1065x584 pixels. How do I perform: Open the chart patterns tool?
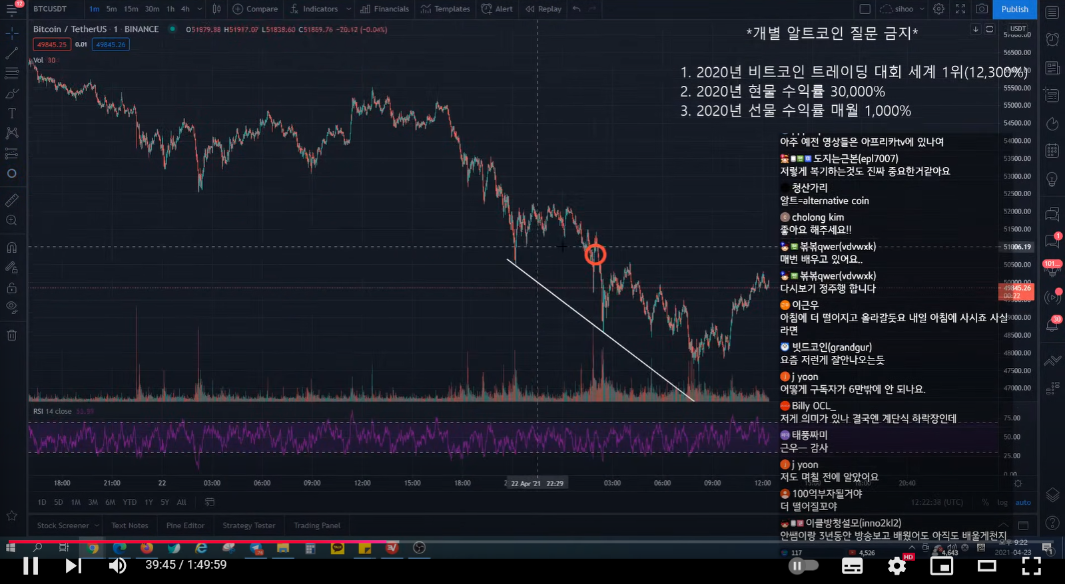click(12, 133)
